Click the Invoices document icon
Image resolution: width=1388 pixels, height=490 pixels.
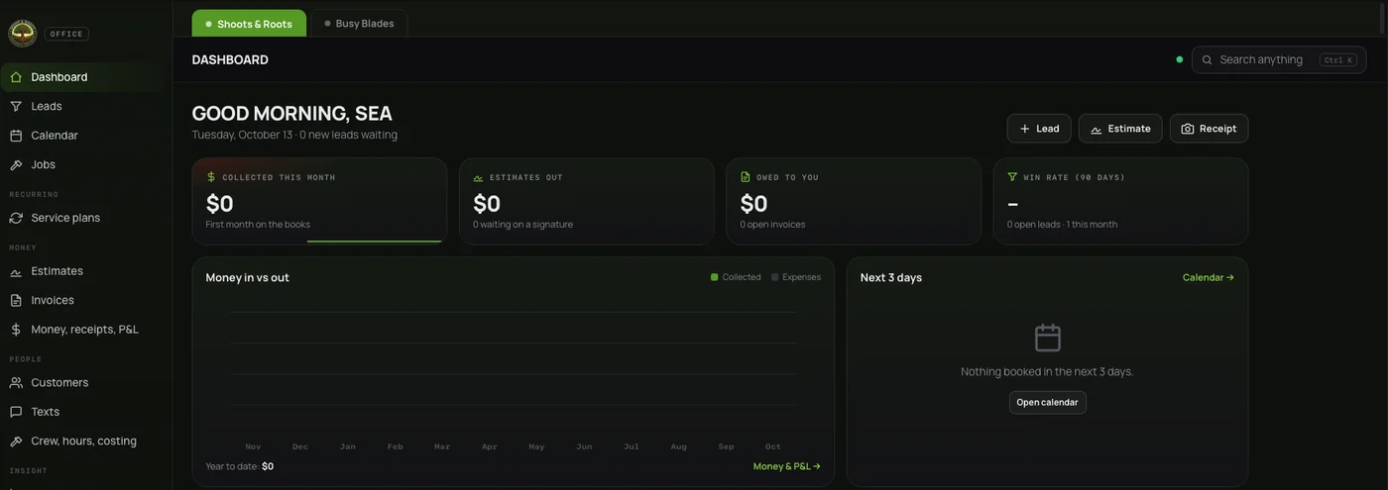16,300
